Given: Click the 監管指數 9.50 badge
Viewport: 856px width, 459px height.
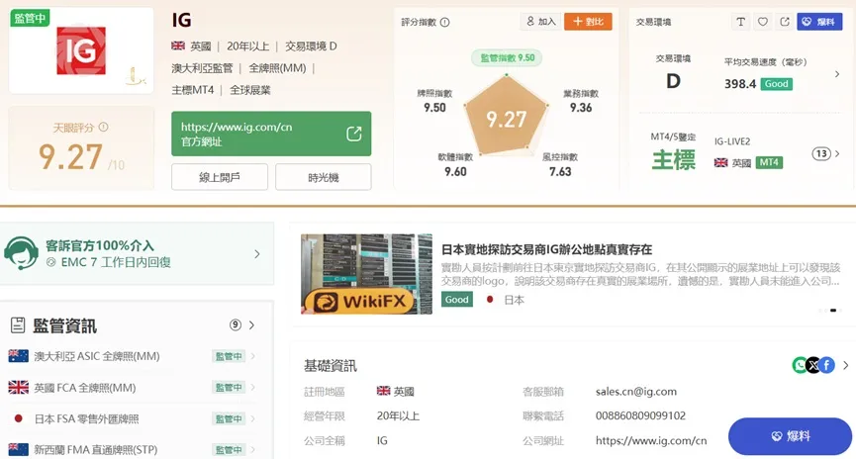Looking at the screenshot, I should (x=507, y=57).
